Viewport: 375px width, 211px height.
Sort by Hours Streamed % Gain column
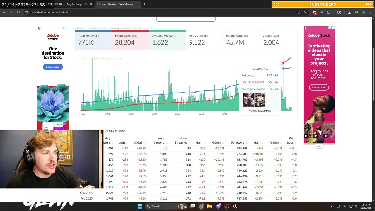click(x=217, y=142)
